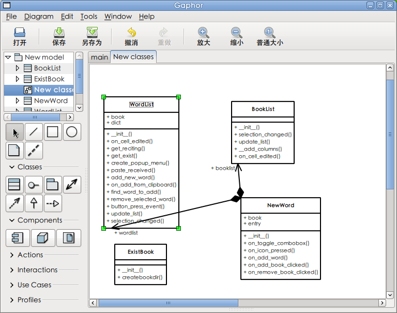The width and height of the screenshot is (397, 313).
Task: Collapse the Components toolbox section
Action: coord(12,220)
